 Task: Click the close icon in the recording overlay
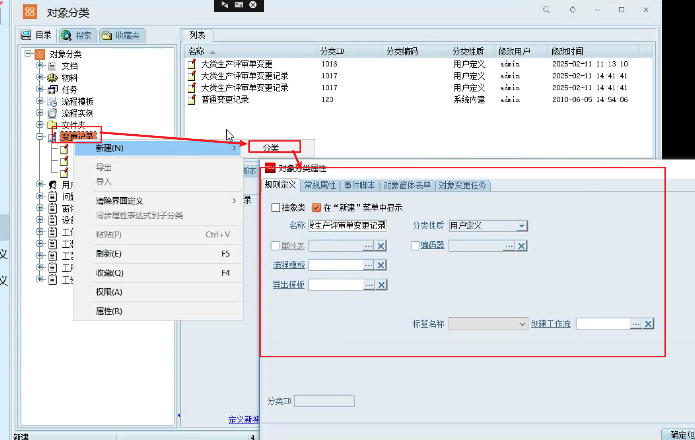coord(253,5)
